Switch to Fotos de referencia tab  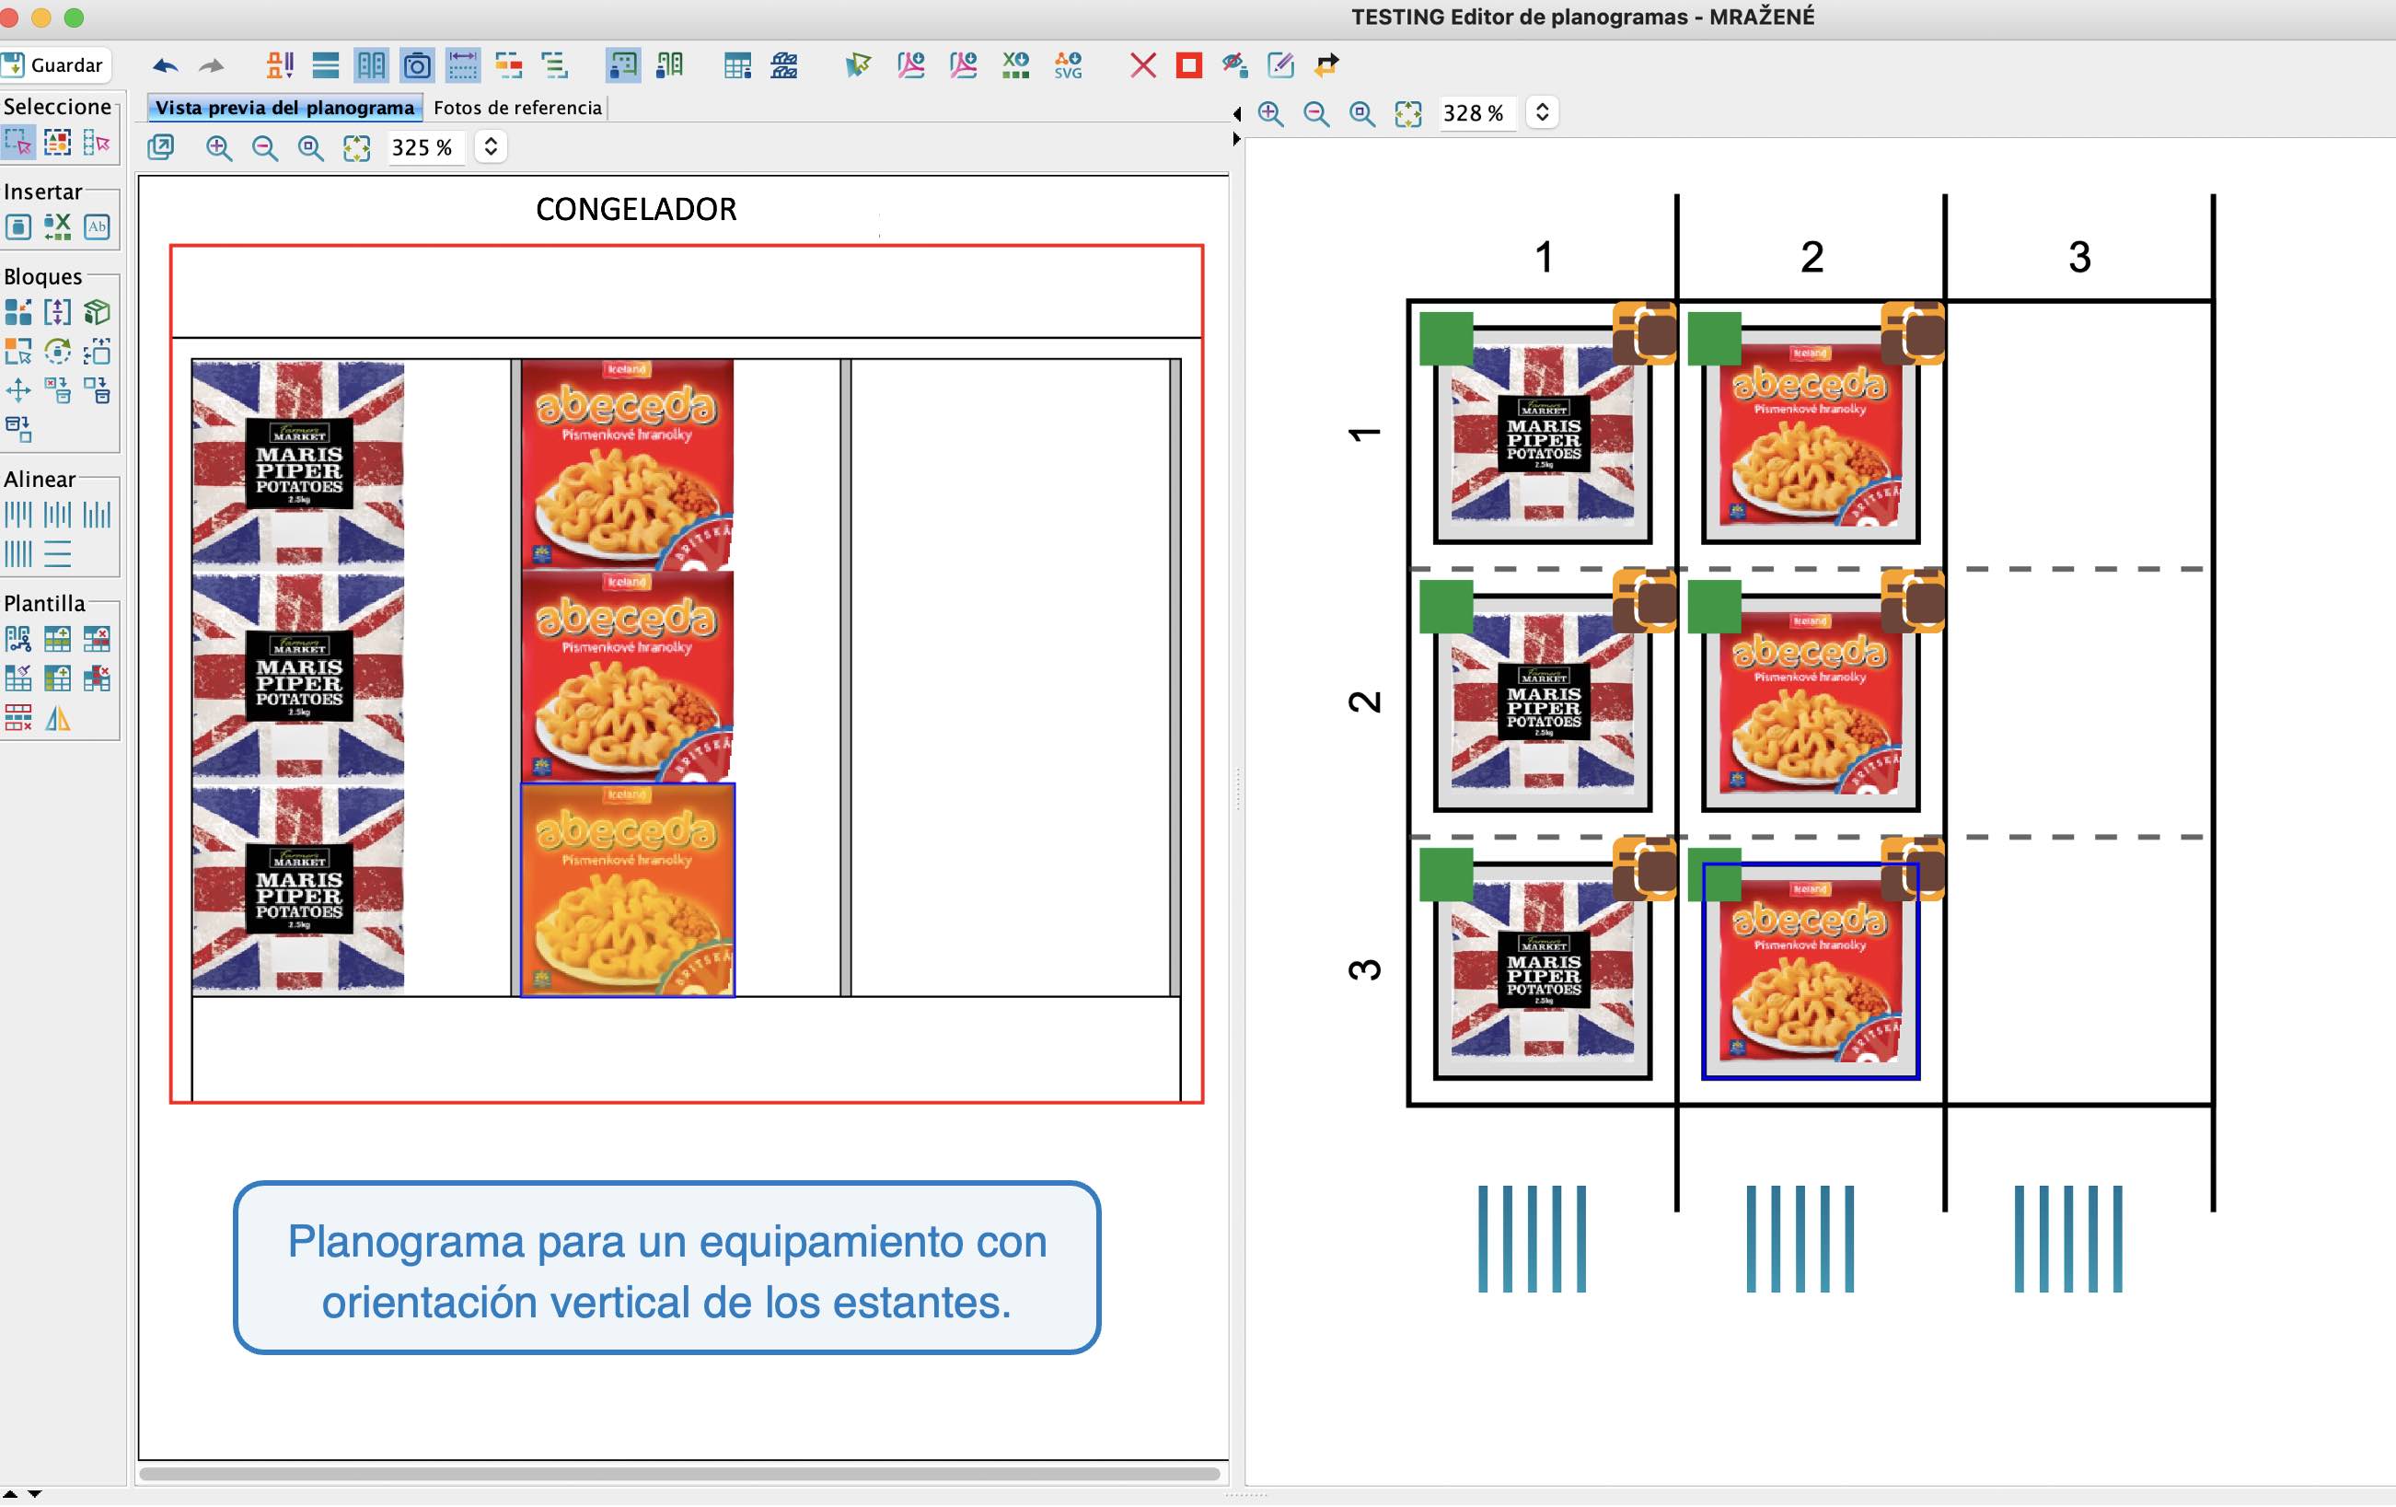[x=517, y=108]
